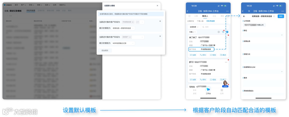Tap the circular icon left of 公海 tab
Screen dimensions: 289x117
tap(189, 16)
